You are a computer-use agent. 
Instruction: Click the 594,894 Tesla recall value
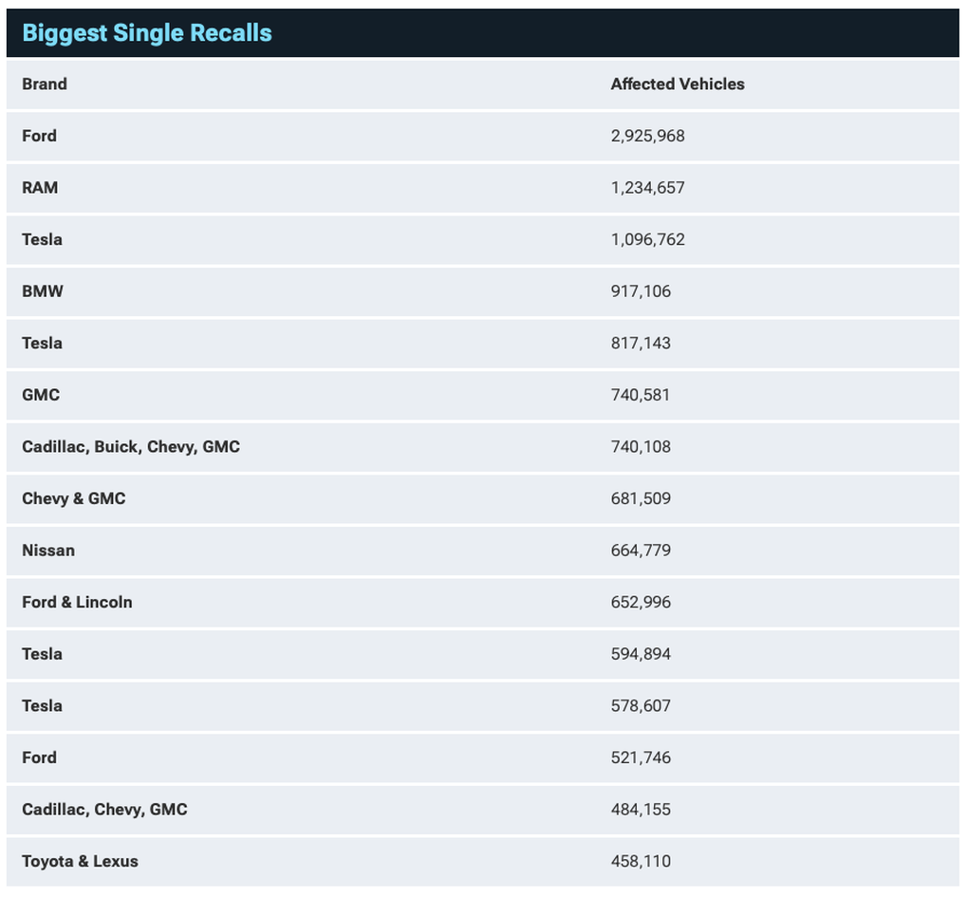pyautogui.click(x=641, y=654)
